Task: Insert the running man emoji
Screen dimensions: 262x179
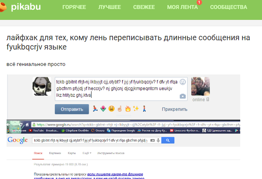Action: point(95,109)
